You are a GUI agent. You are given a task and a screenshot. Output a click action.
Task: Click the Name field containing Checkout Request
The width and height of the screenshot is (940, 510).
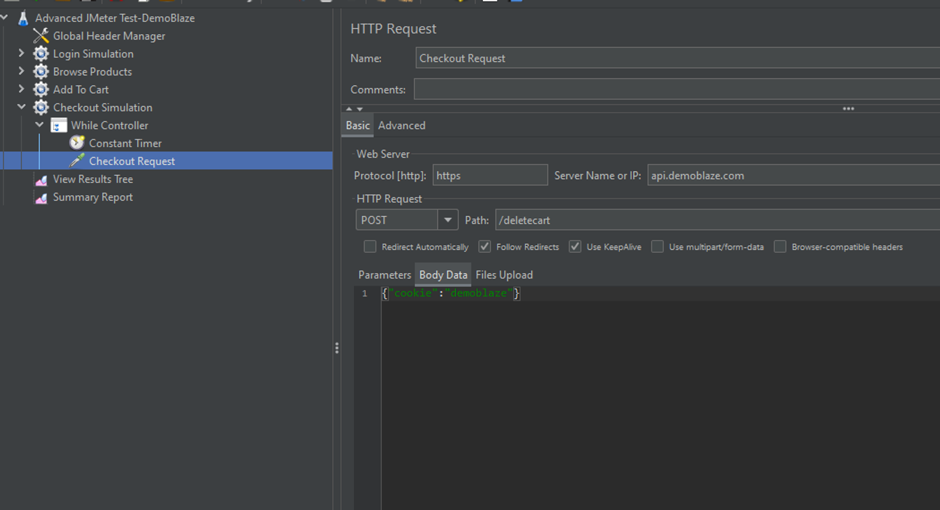point(677,58)
